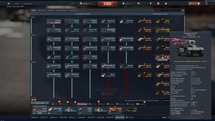The width and height of the screenshot is (215, 121).
Task: Toggle helicopter research on ground vehicles checkbox
Action: click(x=160, y=100)
